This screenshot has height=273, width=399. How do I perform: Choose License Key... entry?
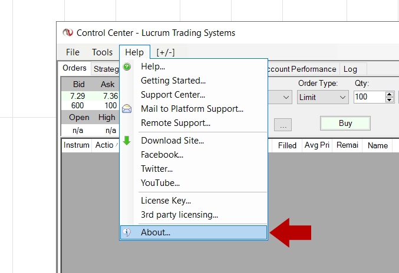(193, 201)
